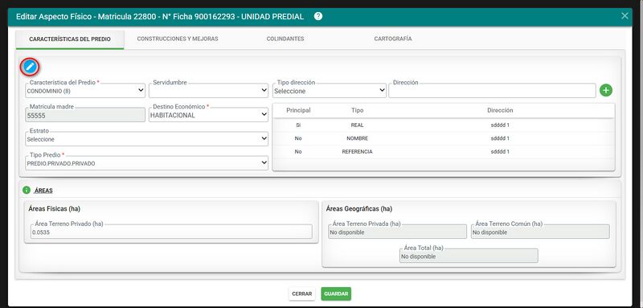This screenshot has width=643, height=308.
Task: Select the REFERENCIA address row
Action: (x=444, y=152)
